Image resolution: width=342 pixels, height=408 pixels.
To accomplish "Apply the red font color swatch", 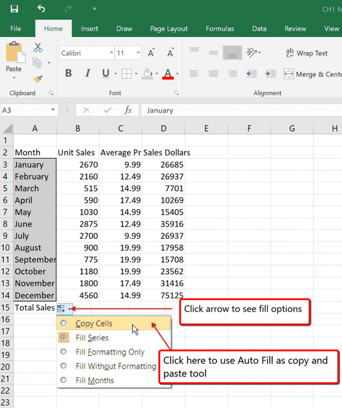I will (168, 74).
